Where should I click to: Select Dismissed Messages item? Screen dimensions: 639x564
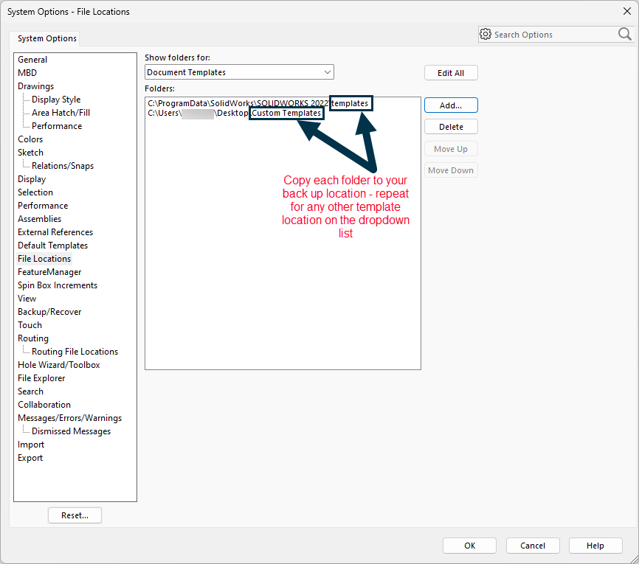72,431
